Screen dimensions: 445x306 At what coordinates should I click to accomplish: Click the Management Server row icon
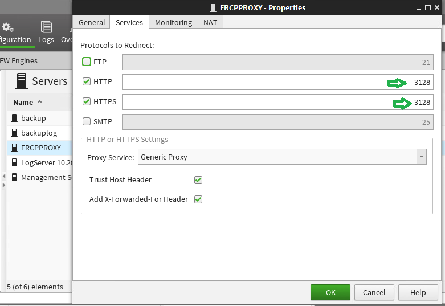click(x=14, y=177)
